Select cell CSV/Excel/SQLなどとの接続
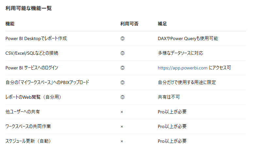The width and height of the screenshot is (264, 146). [x=32, y=53]
